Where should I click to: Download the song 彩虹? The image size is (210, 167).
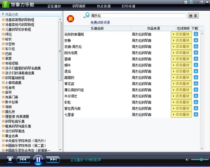[x=196, y=102]
